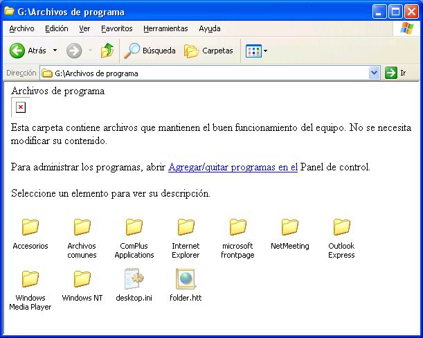
Task: Select the desktop.ini file
Action: tap(134, 285)
